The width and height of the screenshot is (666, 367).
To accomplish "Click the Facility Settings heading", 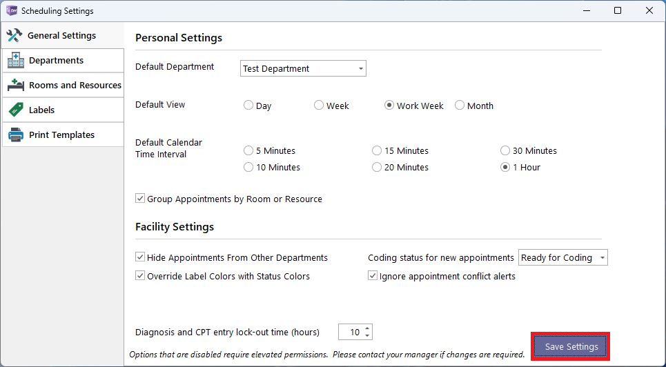I will coord(175,227).
